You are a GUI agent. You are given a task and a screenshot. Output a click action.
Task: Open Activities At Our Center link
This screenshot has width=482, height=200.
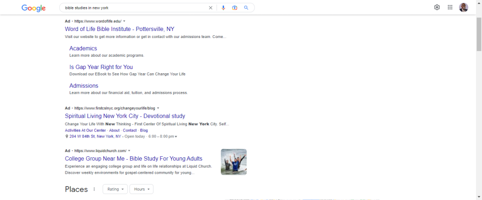pyautogui.click(x=86, y=131)
